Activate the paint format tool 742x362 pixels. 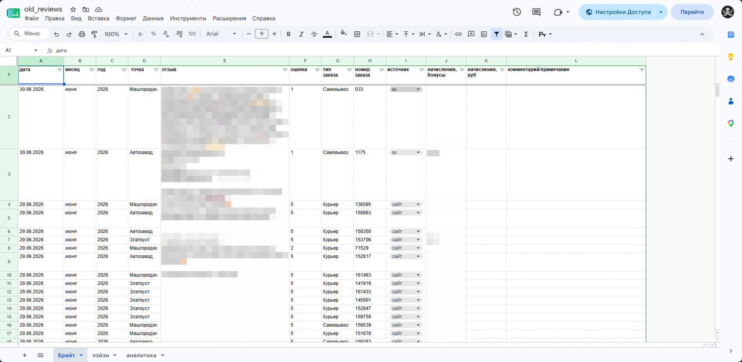[94, 34]
